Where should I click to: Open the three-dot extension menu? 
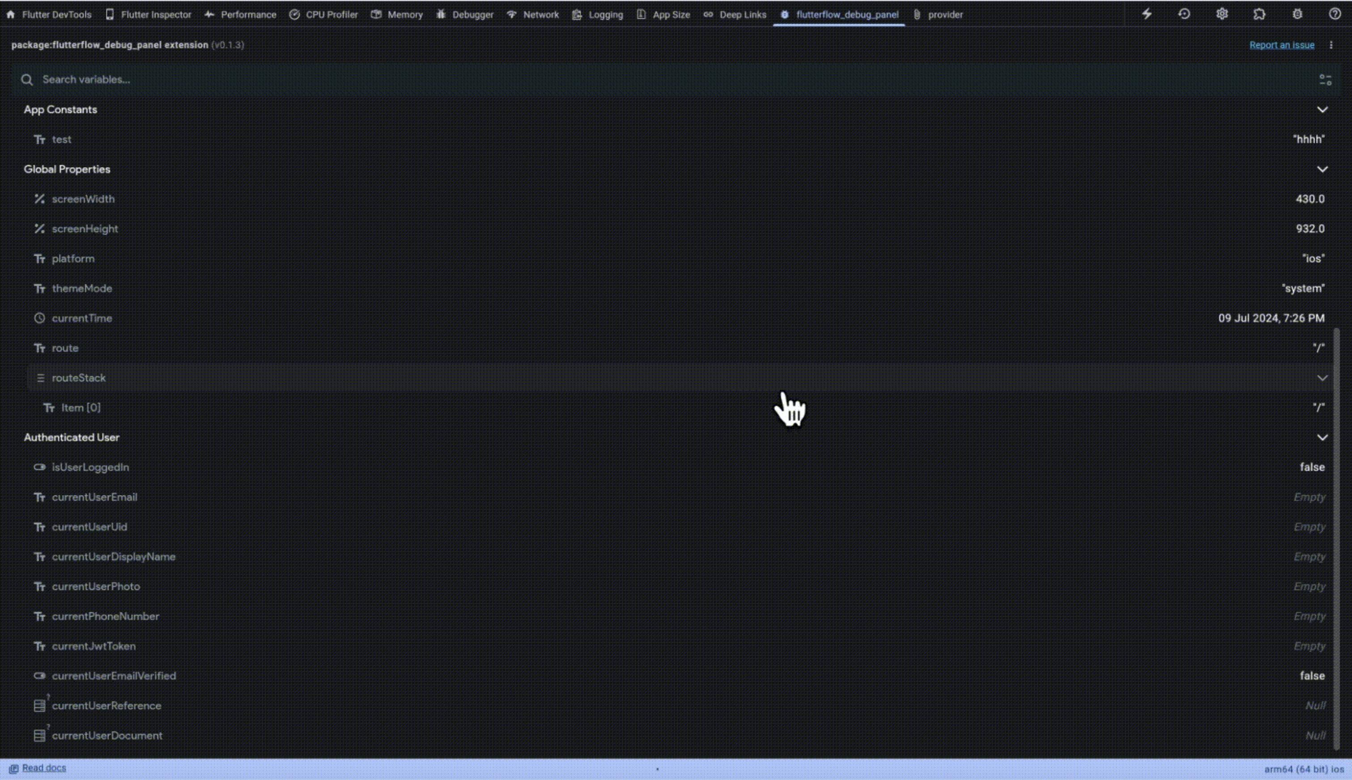(1331, 45)
